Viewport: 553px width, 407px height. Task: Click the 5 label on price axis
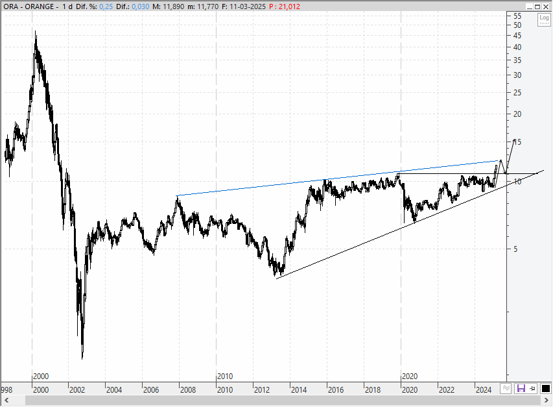(x=515, y=249)
